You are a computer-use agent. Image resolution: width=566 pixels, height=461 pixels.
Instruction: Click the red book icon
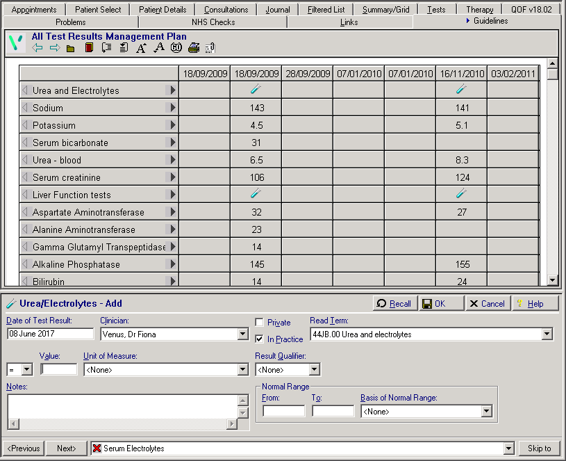pyautogui.click(x=88, y=48)
